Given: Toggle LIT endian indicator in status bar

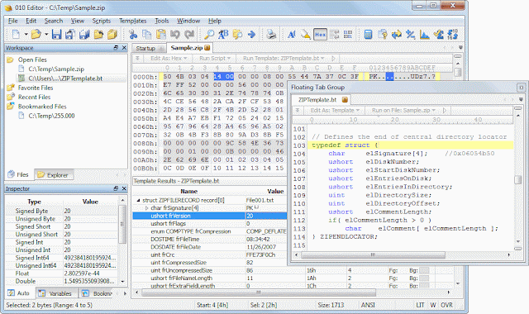Looking at the screenshot, I should pos(420,305).
